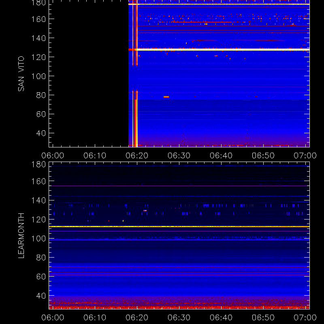Click the bright white band near 128 MHz in San Vito
The width and height of the screenshot is (324, 324).
click(x=219, y=49)
